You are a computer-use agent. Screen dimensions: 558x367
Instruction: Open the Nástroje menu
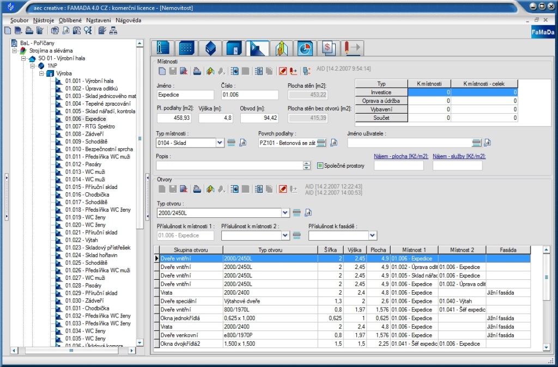[x=44, y=20]
